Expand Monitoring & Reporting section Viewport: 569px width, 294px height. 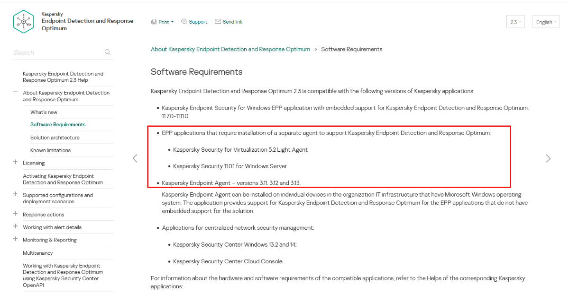click(x=16, y=239)
